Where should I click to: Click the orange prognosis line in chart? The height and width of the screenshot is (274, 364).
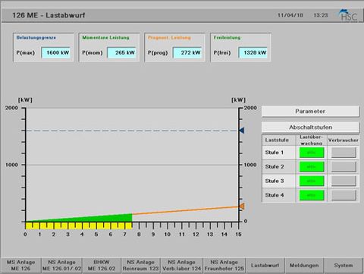point(186,210)
